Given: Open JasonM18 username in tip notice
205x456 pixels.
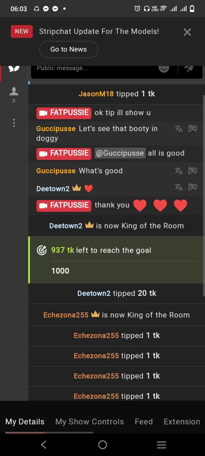Looking at the screenshot, I should pos(96,94).
